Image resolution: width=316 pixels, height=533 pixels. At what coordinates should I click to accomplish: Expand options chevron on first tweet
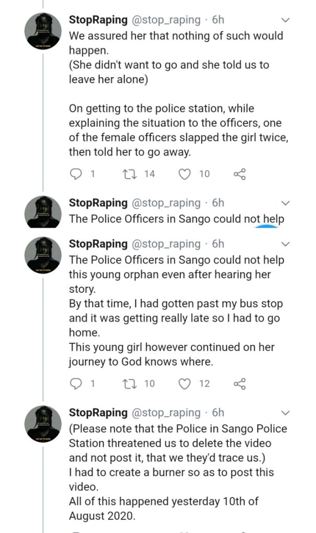285,20
